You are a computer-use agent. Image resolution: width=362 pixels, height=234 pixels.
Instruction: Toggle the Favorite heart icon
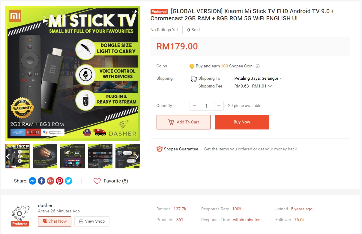coord(97,181)
